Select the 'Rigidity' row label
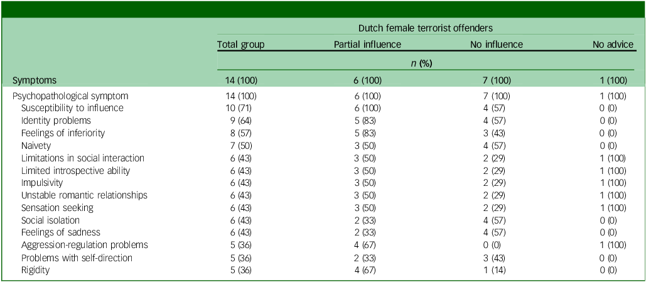 click(x=36, y=270)
